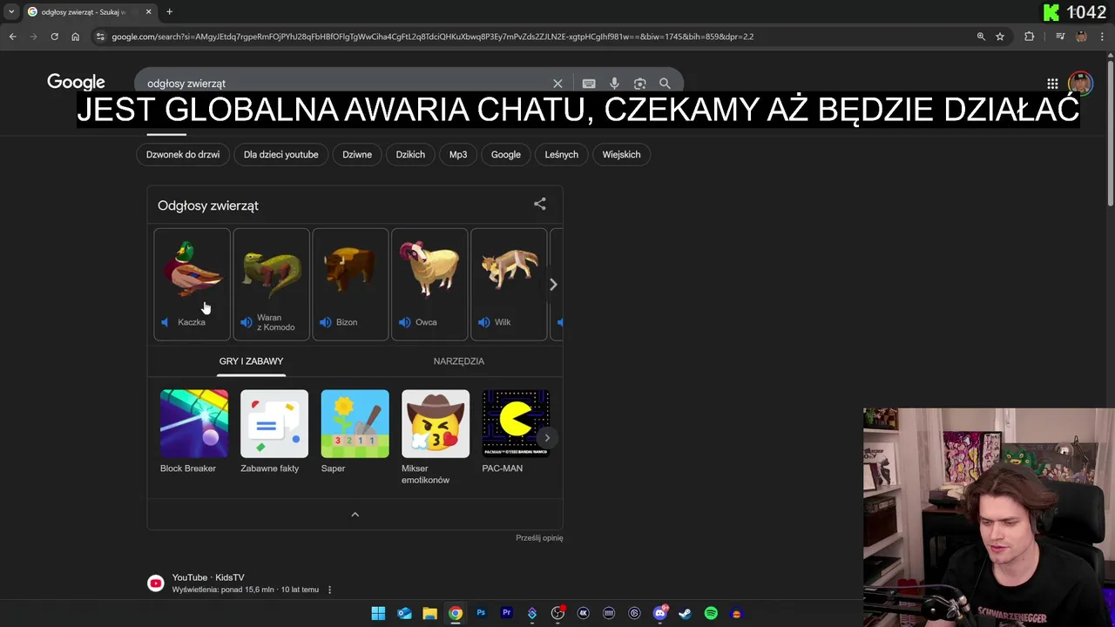Play the Waran z Komodo sound
Viewport: 1115px width, 627px height.
pyautogui.click(x=271, y=284)
